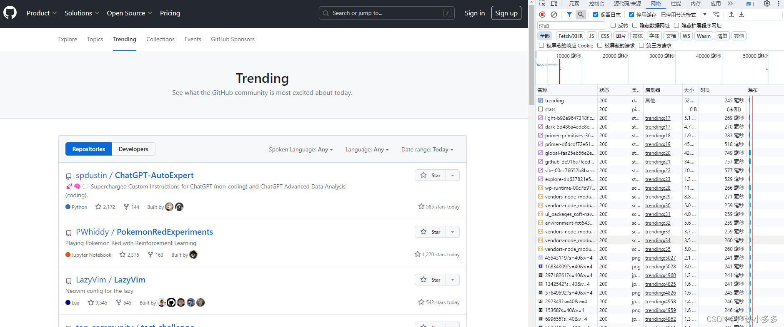Toggle the network filter funnel icon
The height and width of the screenshot is (327, 784).
pyautogui.click(x=569, y=15)
